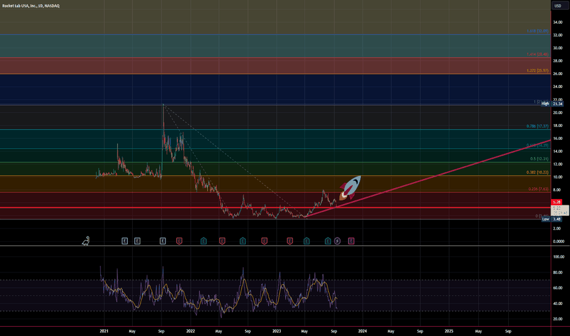The image size is (570, 336).
Task: Select the 1.618 Fibonacci level label
Action: pyautogui.click(x=538, y=31)
